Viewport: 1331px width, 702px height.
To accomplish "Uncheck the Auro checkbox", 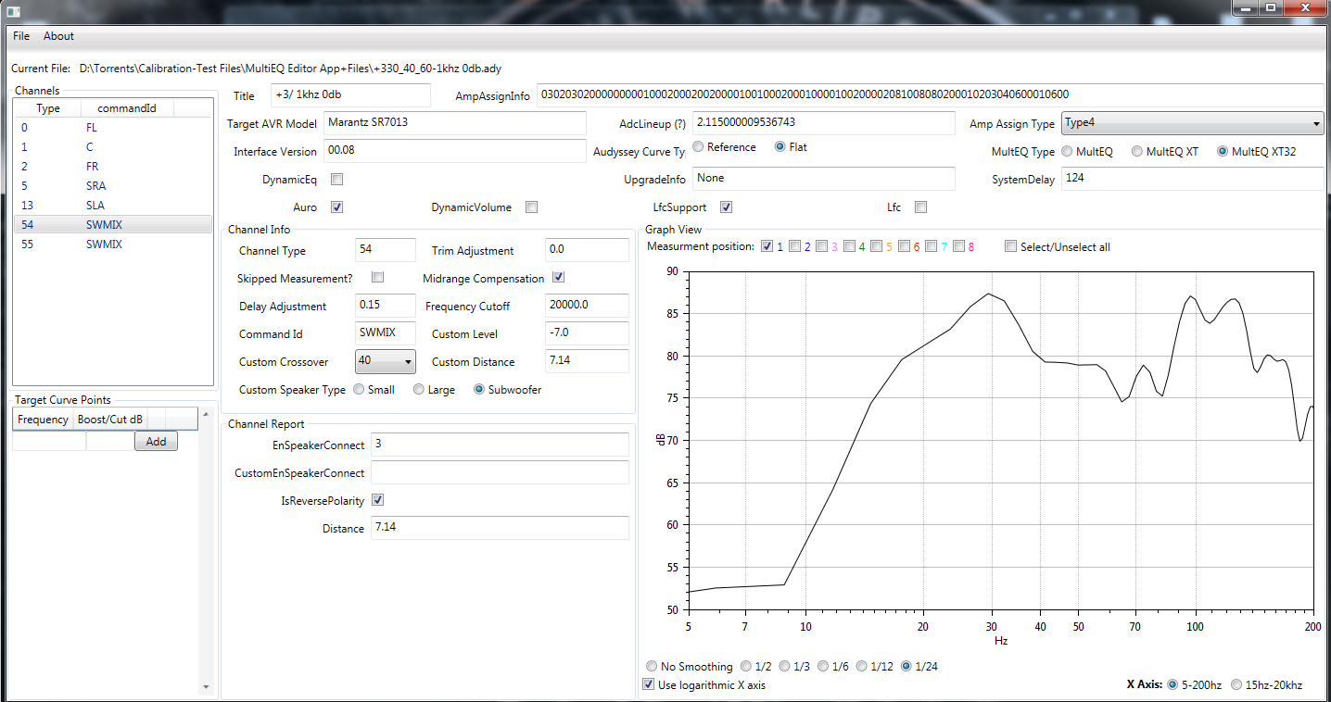I will point(337,207).
